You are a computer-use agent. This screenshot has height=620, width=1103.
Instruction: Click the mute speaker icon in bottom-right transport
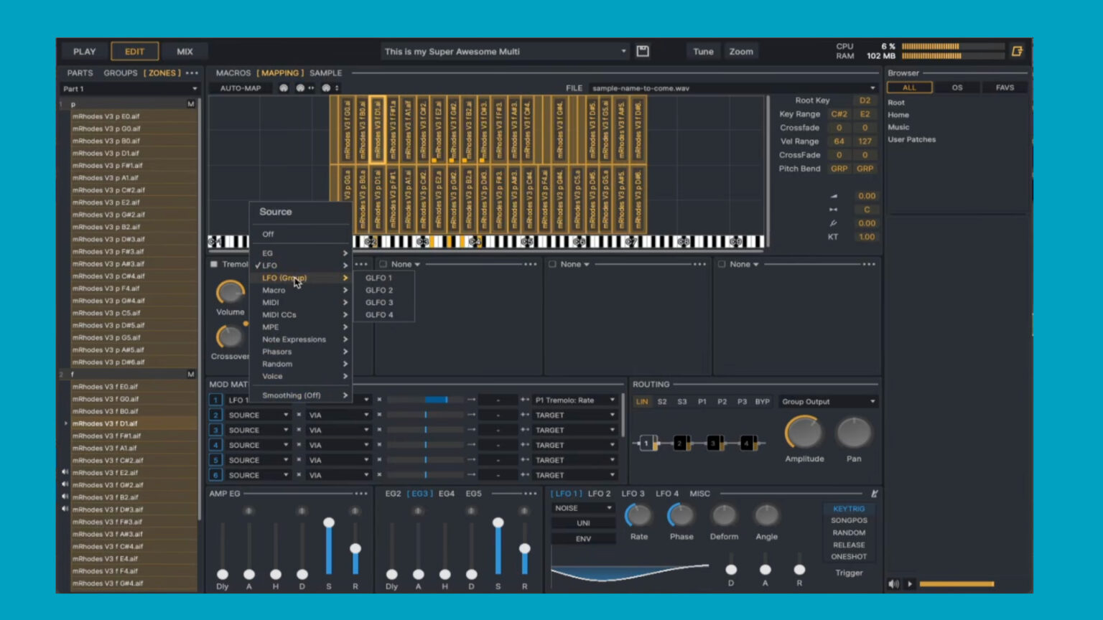[893, 583]
